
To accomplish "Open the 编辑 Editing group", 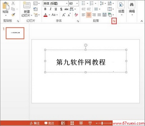I will 132,9.
